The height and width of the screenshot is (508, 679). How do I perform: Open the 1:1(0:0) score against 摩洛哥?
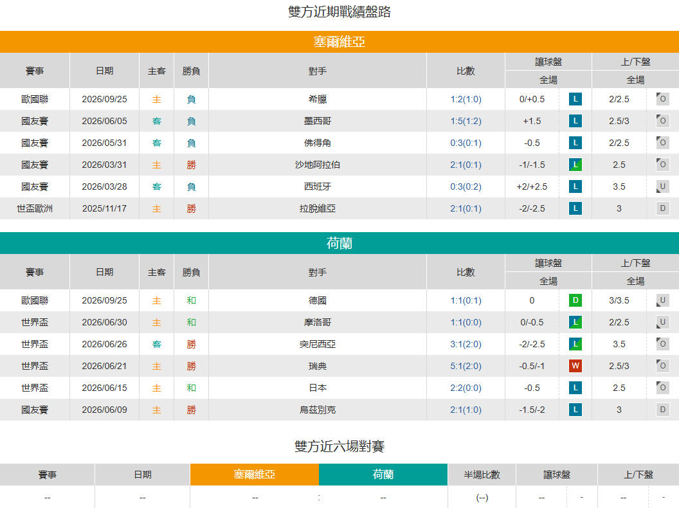pos(466,322)
